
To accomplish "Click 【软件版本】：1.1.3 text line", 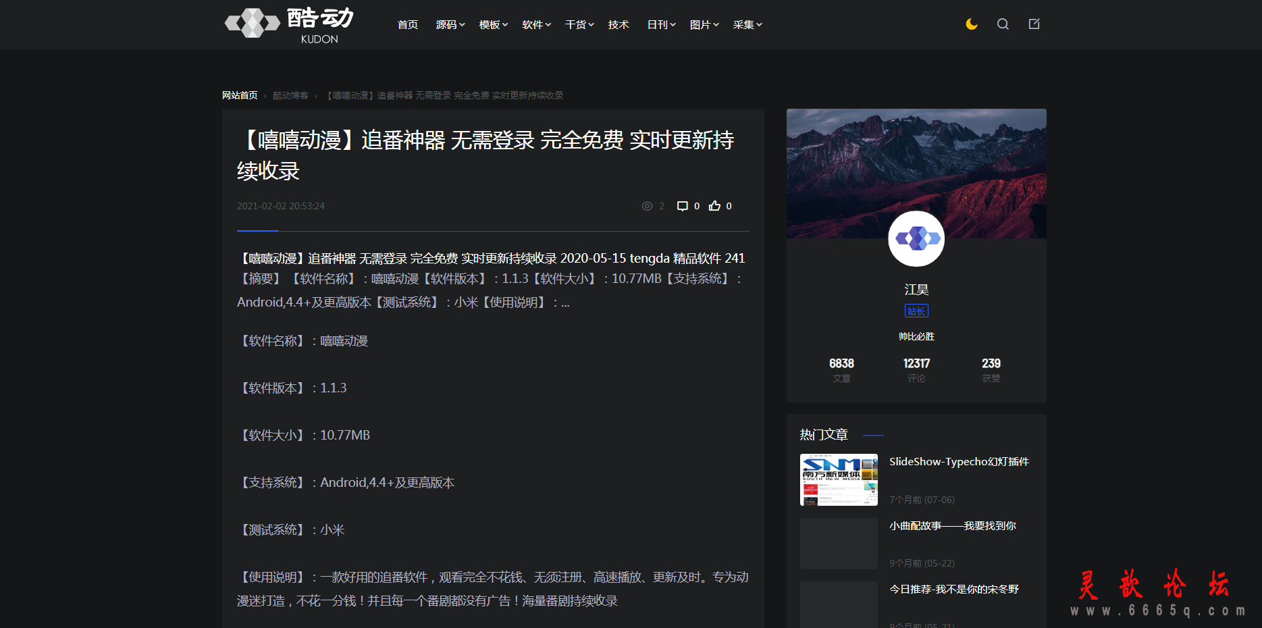I will pyautogui.click(x=292, y=388).
